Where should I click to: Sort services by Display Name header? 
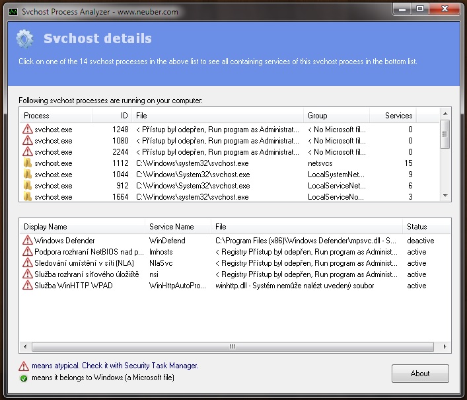coord(46,227)
